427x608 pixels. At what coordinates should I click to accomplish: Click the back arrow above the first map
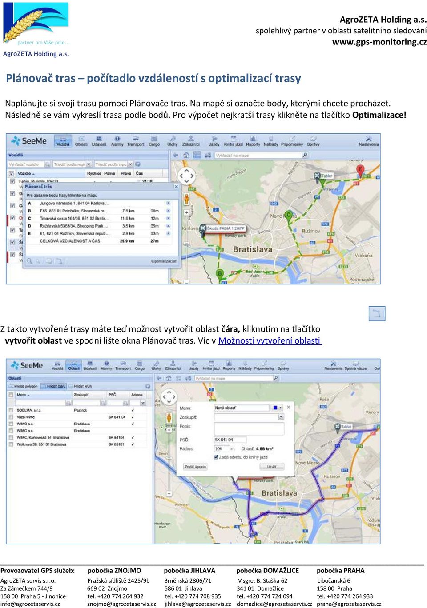tap(176, 155)
